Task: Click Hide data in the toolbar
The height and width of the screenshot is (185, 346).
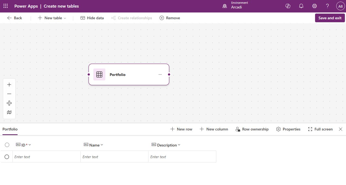Action: [92, 18]
